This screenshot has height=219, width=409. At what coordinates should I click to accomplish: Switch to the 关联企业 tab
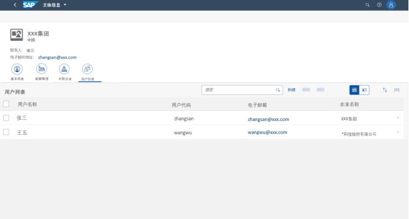(x=64, y=72)
